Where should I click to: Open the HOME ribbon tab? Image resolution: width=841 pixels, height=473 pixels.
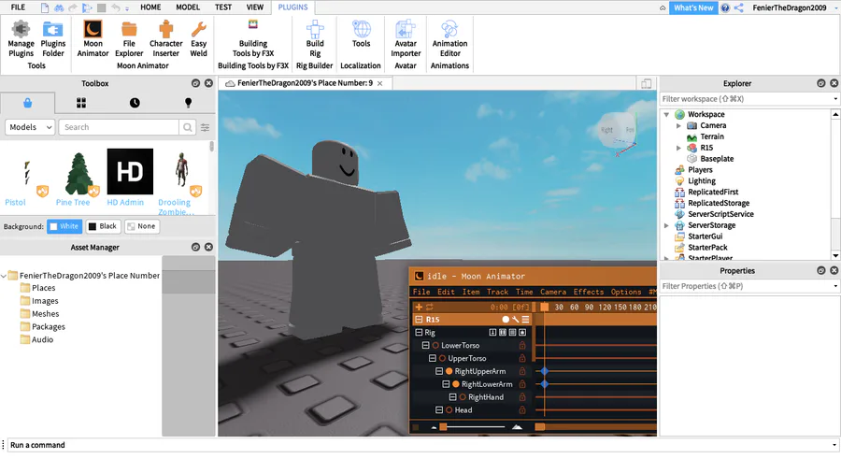click(150, 7)
